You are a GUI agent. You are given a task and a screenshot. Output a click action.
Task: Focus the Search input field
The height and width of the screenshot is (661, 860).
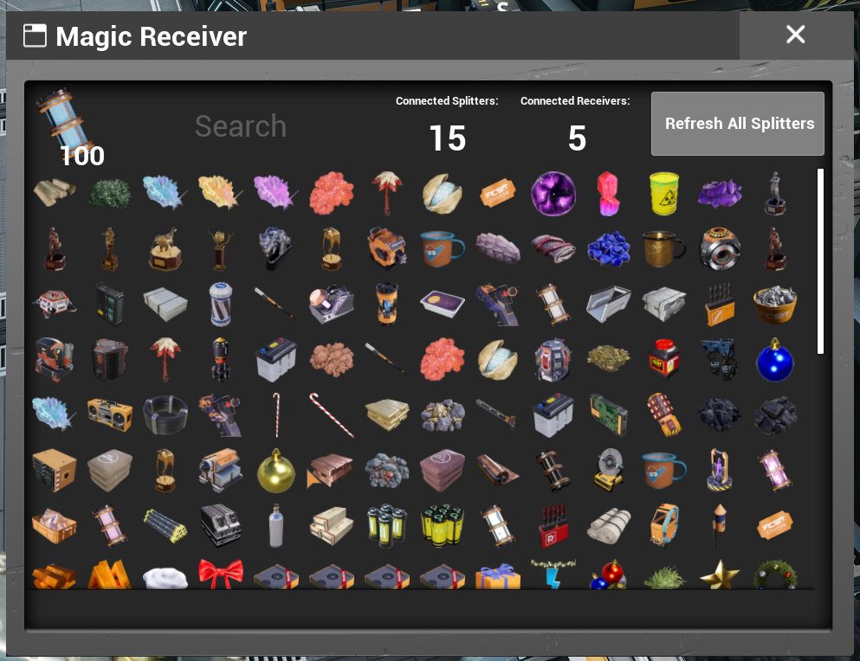click(240, 126)
